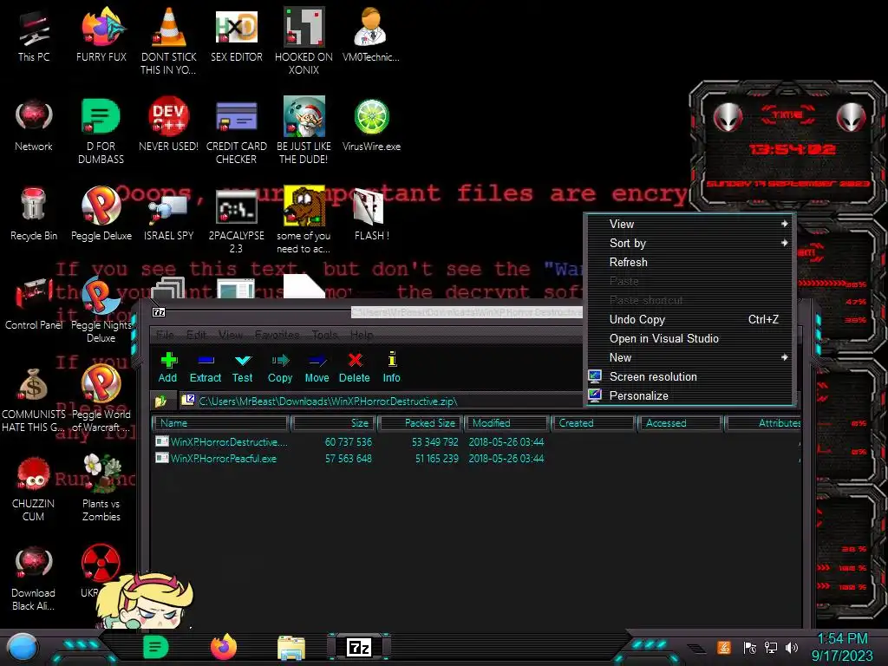Image resolution: width=888 pixels, height=666 pixels.
Task: Sort by Created column header
Action: tap(593, 423)
